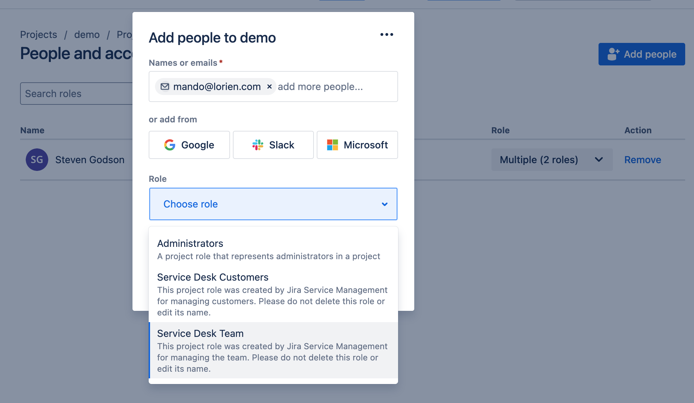Screen dimensions: 694x403
Task: Click the Slack logo icon
Action: [258, 145]
